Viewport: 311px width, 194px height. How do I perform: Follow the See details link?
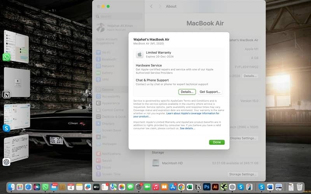point(187,128)
